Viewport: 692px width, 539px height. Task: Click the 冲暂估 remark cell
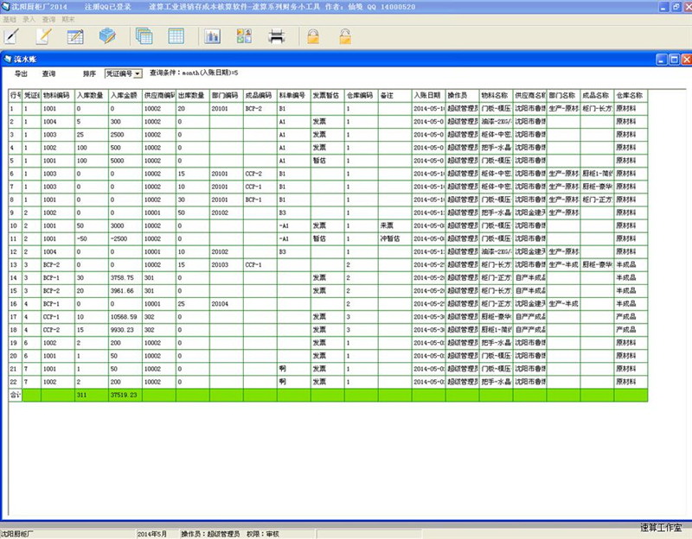point(395,238)
